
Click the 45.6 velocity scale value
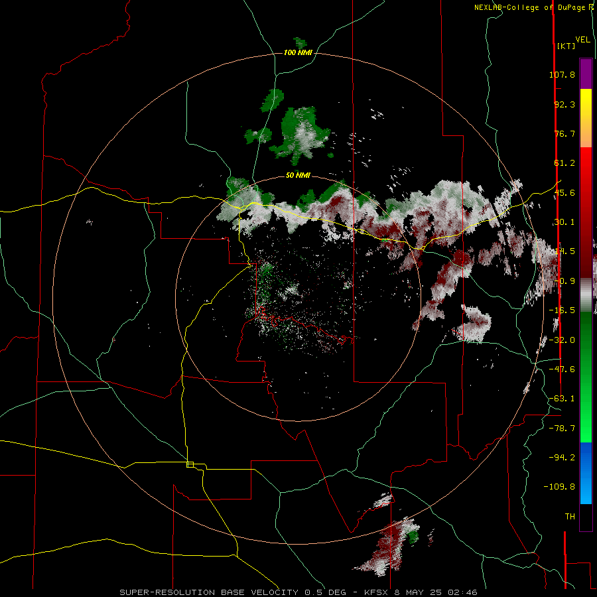(x=564, y=192)
